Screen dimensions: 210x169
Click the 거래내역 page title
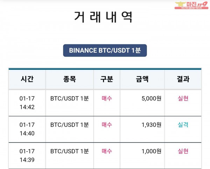(x=104, y=17)
